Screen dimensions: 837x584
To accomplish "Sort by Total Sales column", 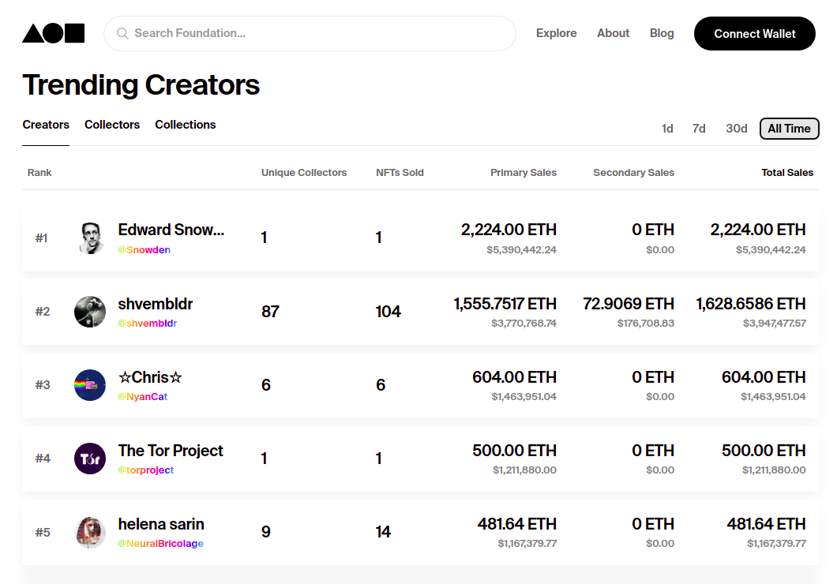I will point(786,172).
